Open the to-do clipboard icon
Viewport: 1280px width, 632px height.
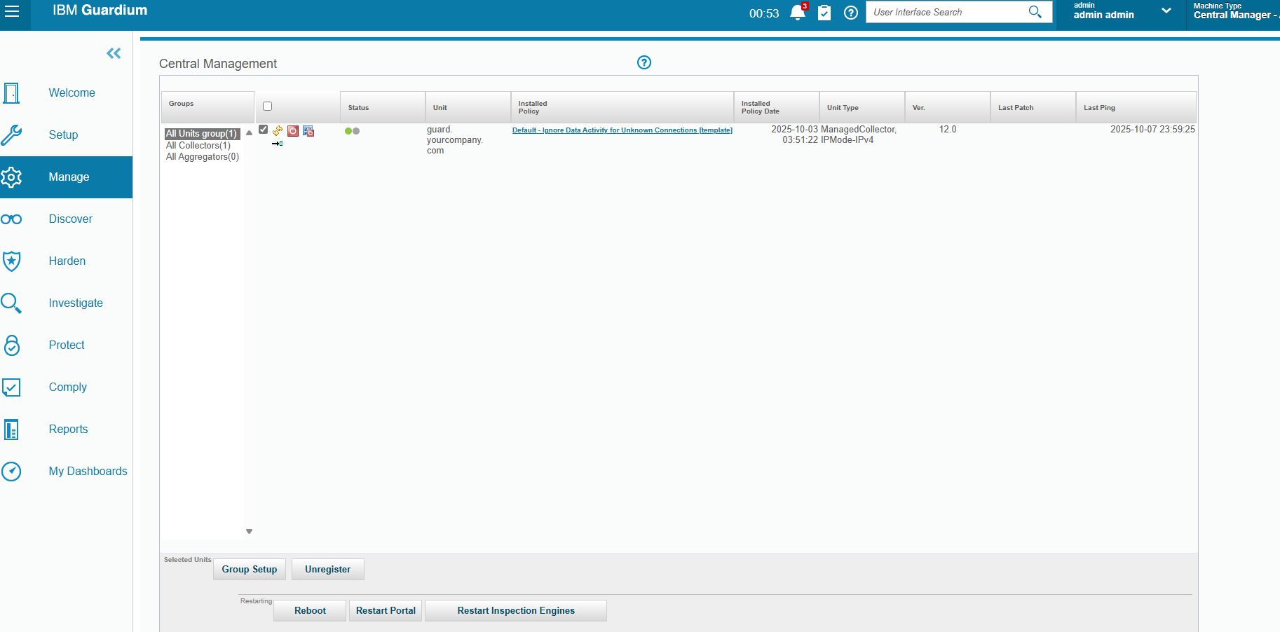pos(824,13)
